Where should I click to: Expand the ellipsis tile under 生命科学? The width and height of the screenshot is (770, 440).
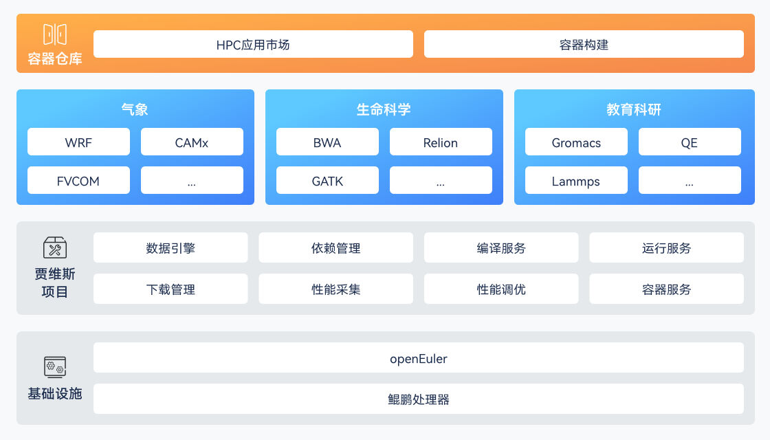[x=441, y=181]
